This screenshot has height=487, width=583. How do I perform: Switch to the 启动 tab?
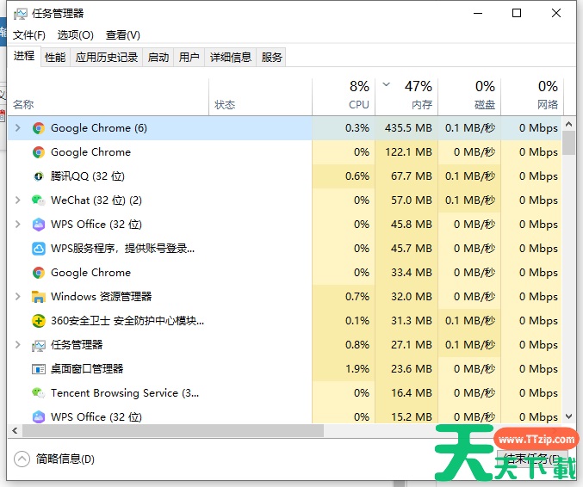[x=158, y=57]
